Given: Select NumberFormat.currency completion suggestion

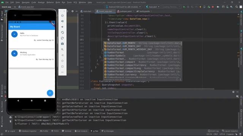Looking at the screenshot, I should click(x=143, y=74).
